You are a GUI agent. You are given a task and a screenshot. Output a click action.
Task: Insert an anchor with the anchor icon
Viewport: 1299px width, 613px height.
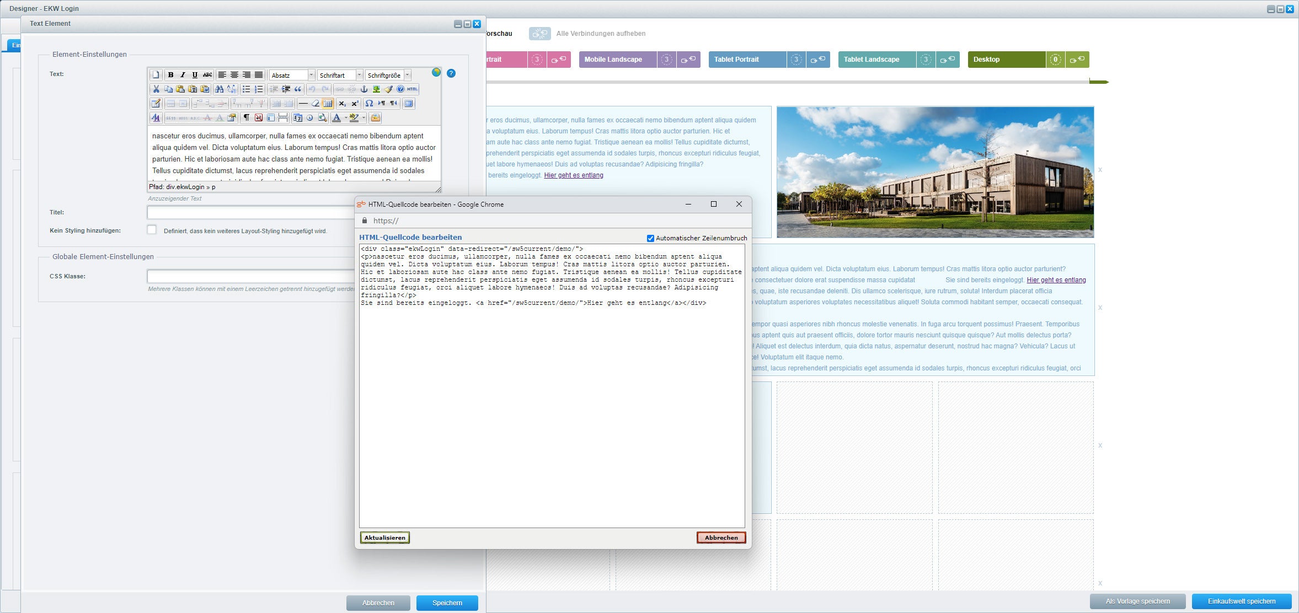point(364,89)
